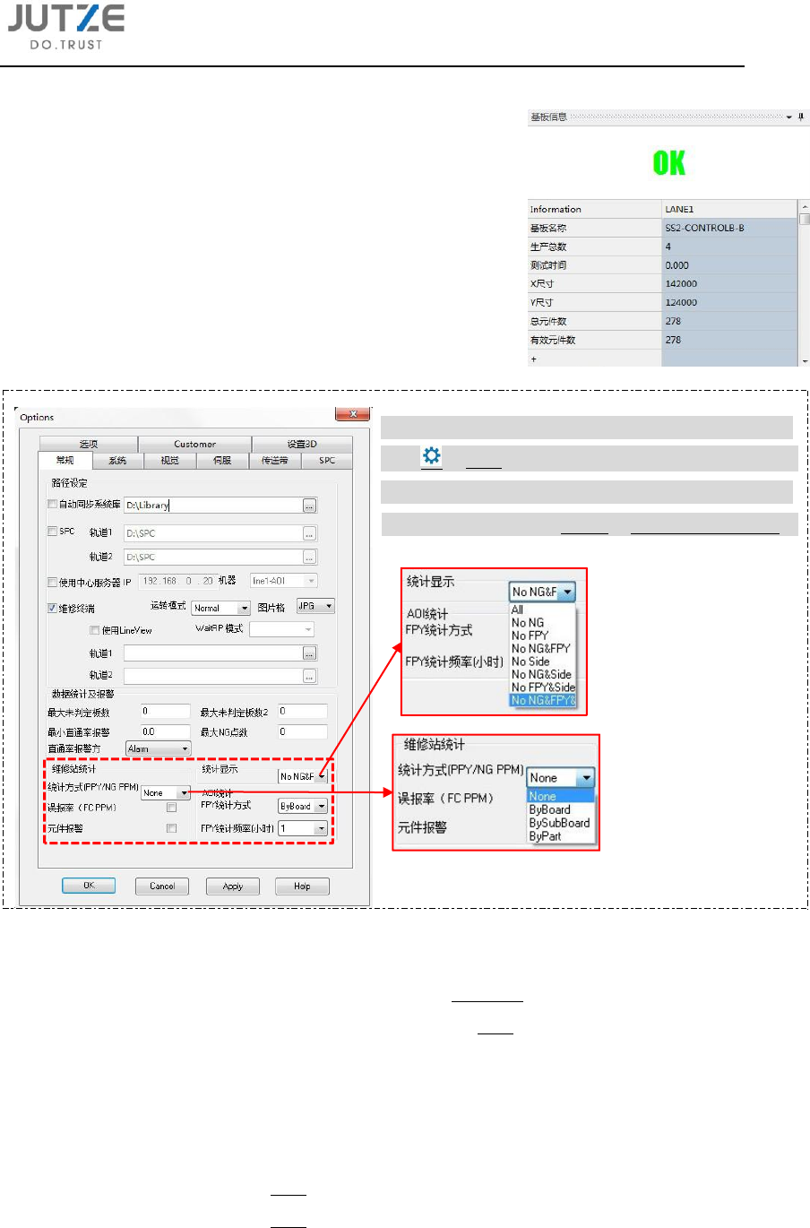Select "No NG&Side" in enlarged list
Screen dimensions: 810x1228
pos(543,674)
